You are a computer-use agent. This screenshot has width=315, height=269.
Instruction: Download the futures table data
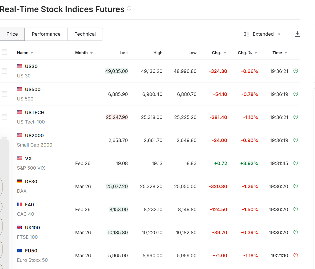[x=297, y=34]
